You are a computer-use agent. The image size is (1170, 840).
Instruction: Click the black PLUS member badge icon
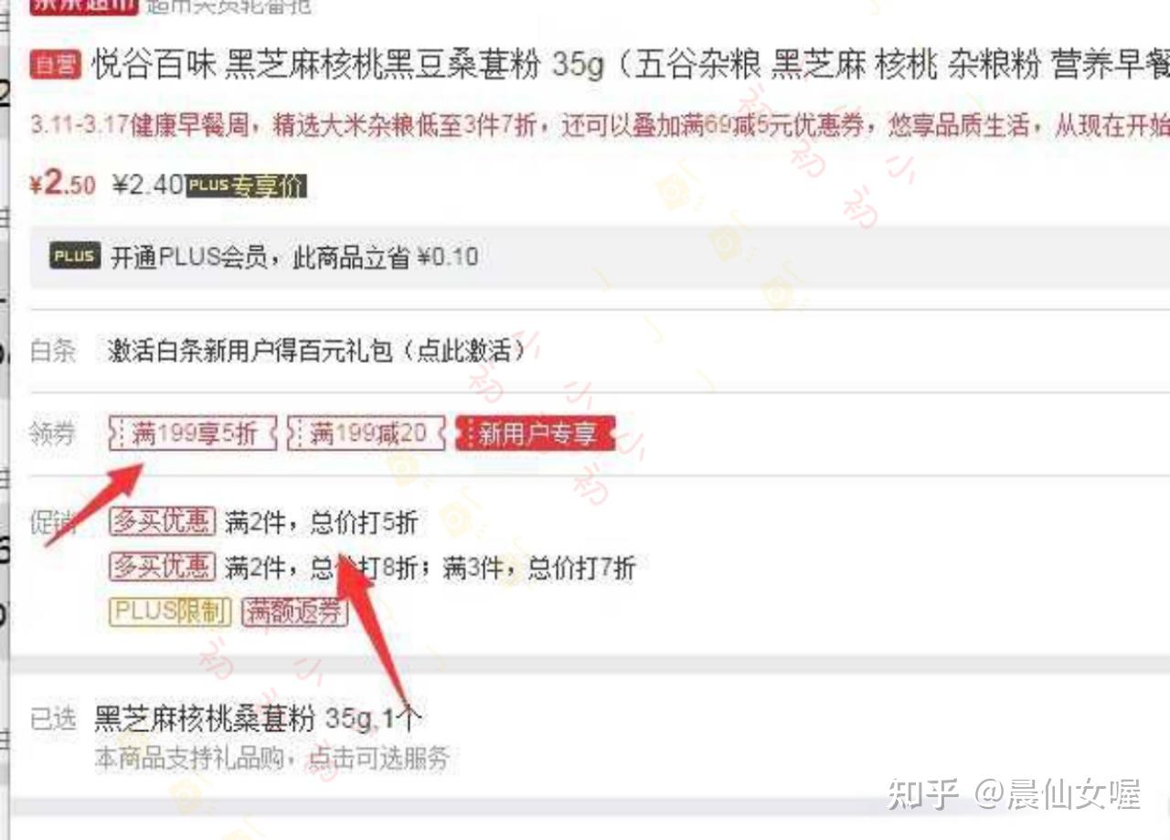point(74,256)
